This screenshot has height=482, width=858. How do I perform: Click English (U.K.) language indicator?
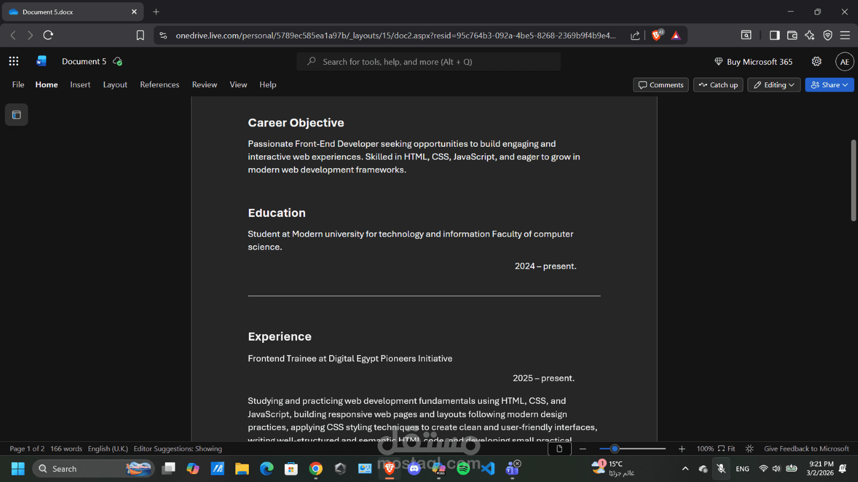(108, 449)
